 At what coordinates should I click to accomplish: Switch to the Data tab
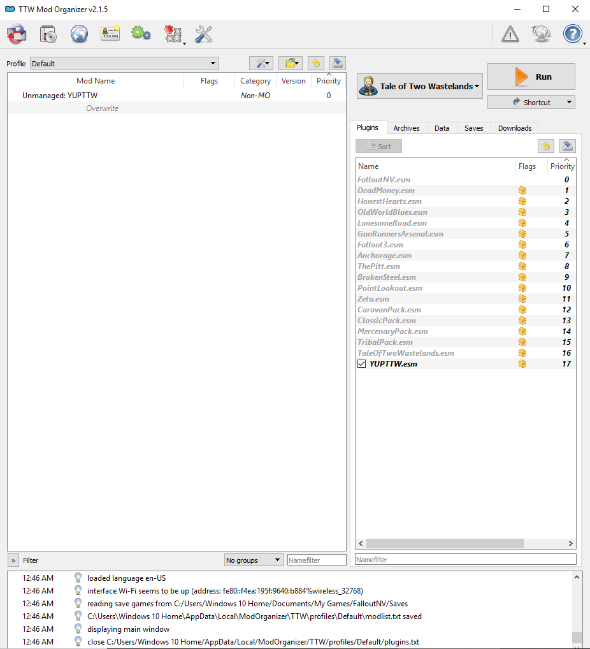pos(442,128)
